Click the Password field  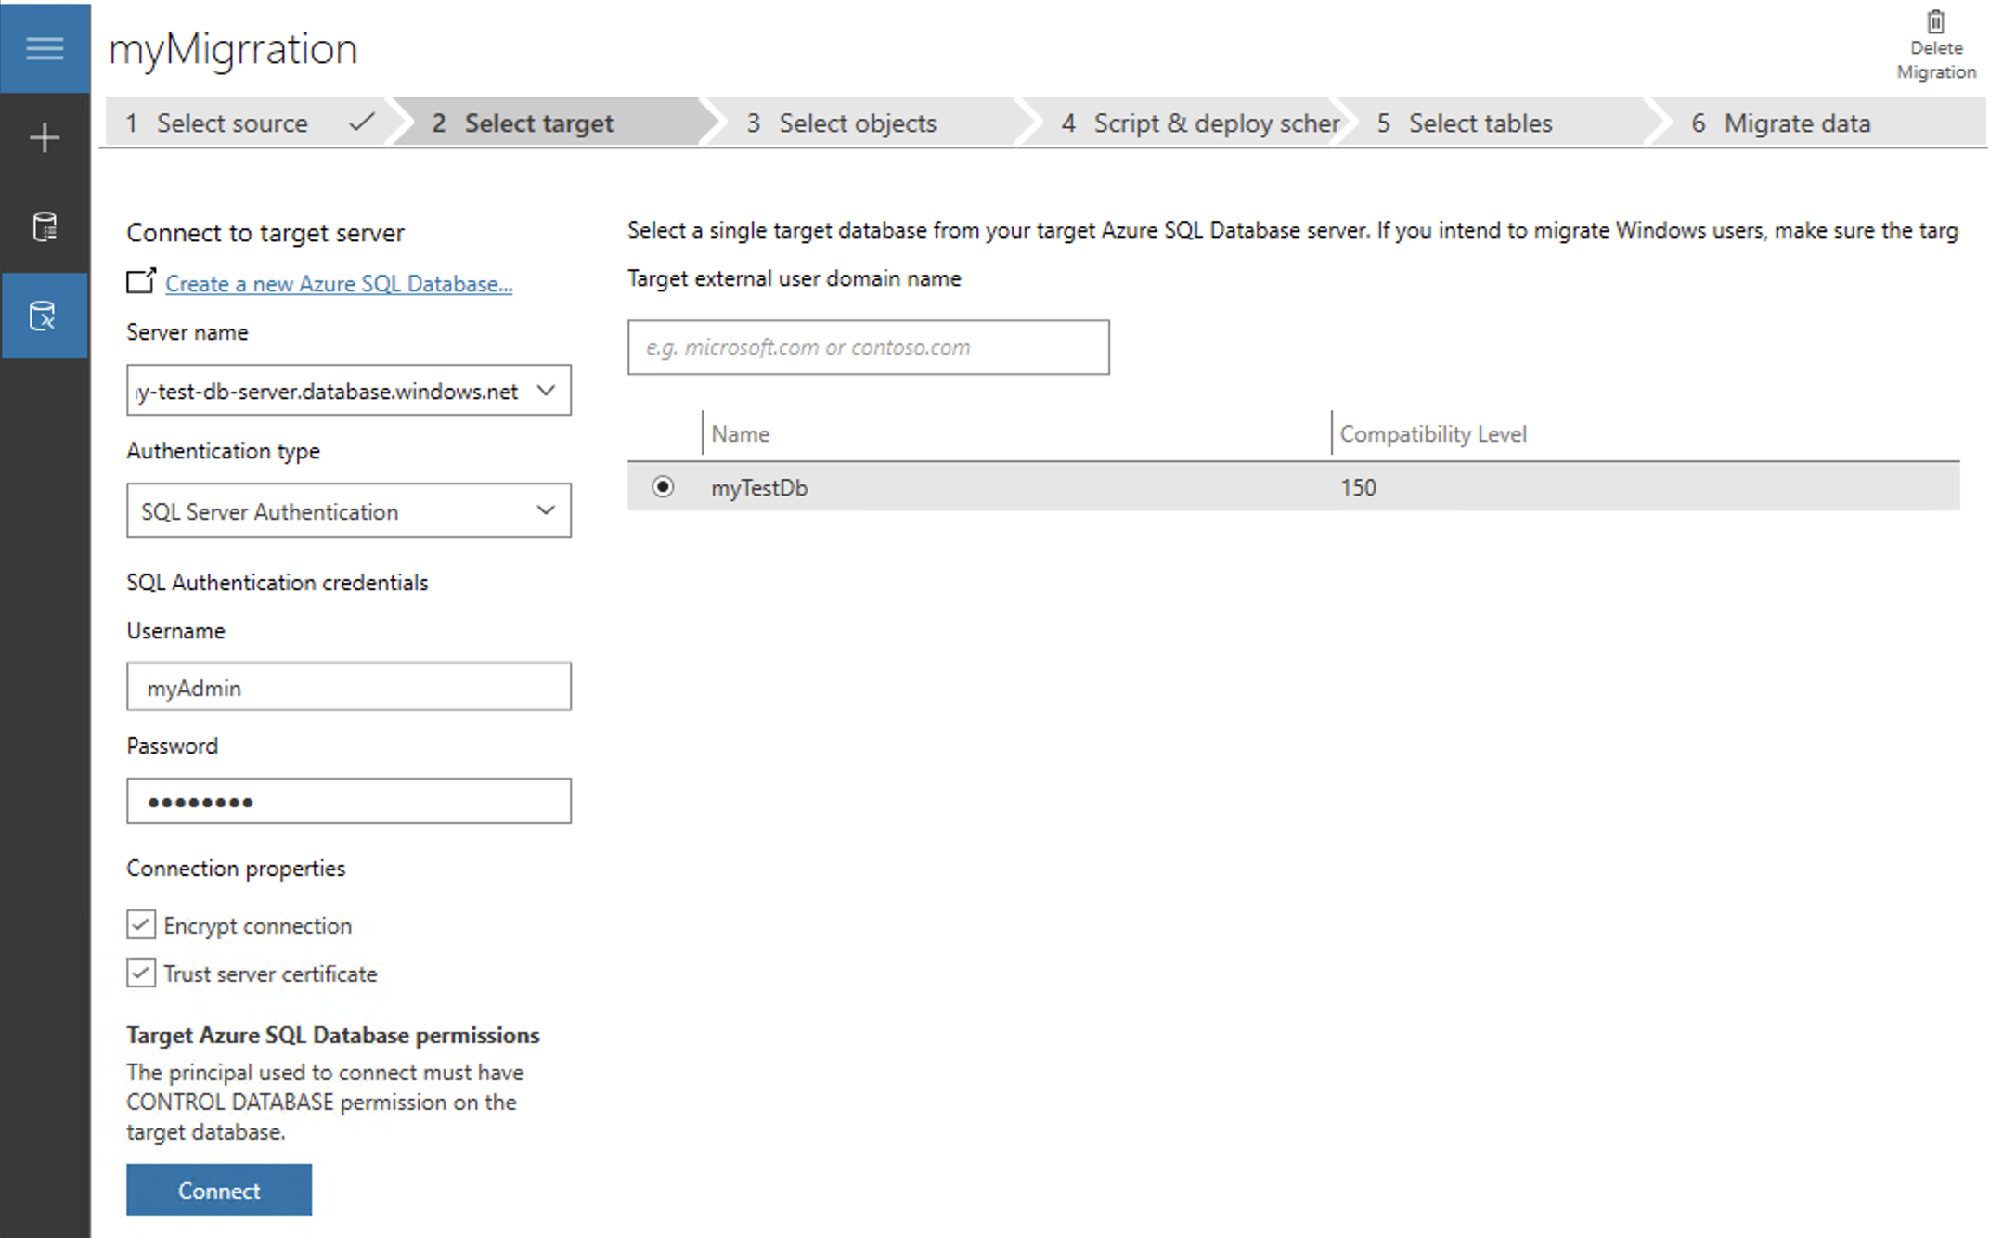click(x=348, y=800)
